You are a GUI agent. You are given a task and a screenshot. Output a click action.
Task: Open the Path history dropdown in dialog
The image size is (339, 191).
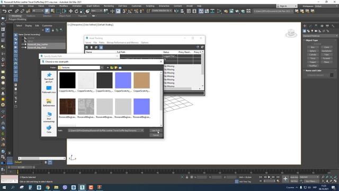coord(142,131)
